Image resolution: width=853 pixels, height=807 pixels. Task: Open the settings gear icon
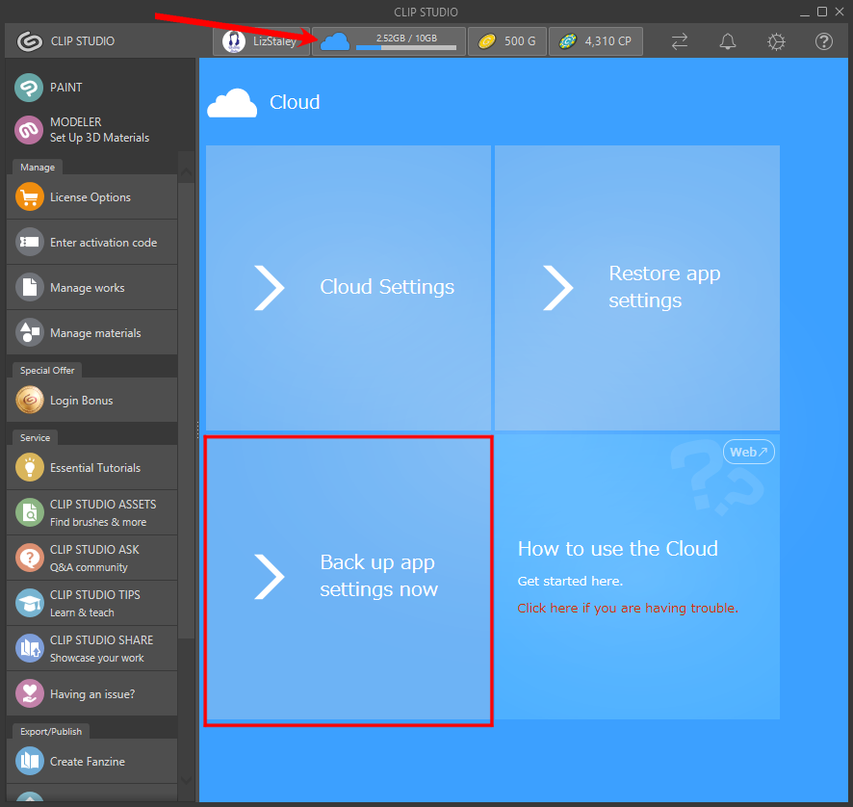pyautogui.click(x=776, y=41)
